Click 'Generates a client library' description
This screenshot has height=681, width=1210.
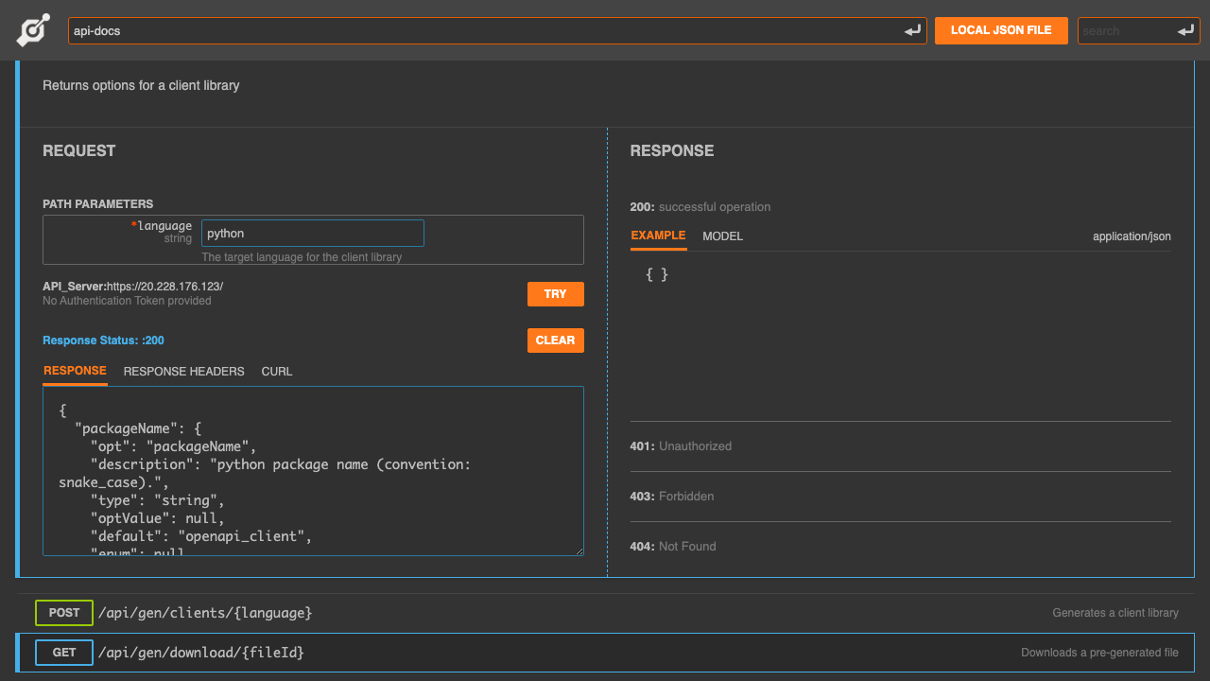coord(1115,613)
